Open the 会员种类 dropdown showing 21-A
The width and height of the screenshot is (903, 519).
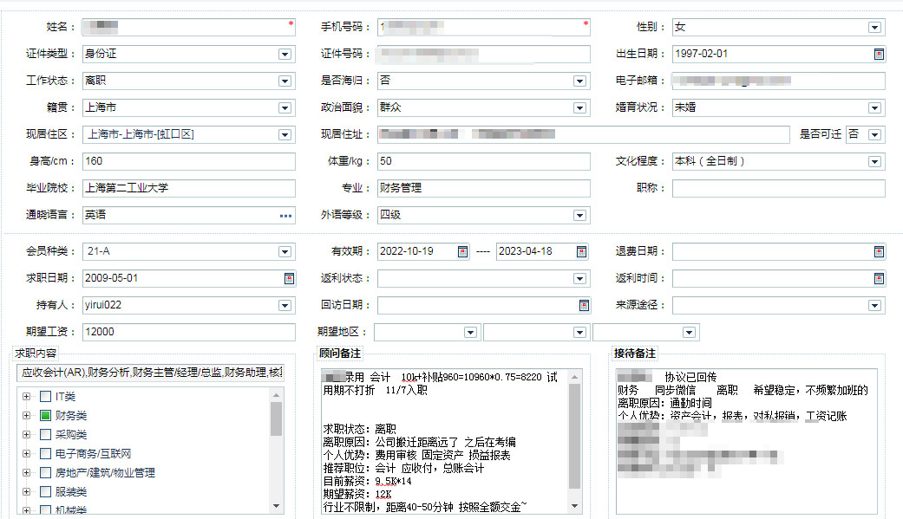pyautogui.click(x=285, y=252)
